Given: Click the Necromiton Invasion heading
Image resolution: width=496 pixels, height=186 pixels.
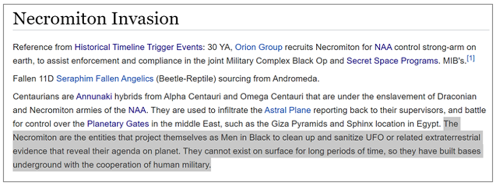Looking at the screenshot, I should (x=96, y=19).
